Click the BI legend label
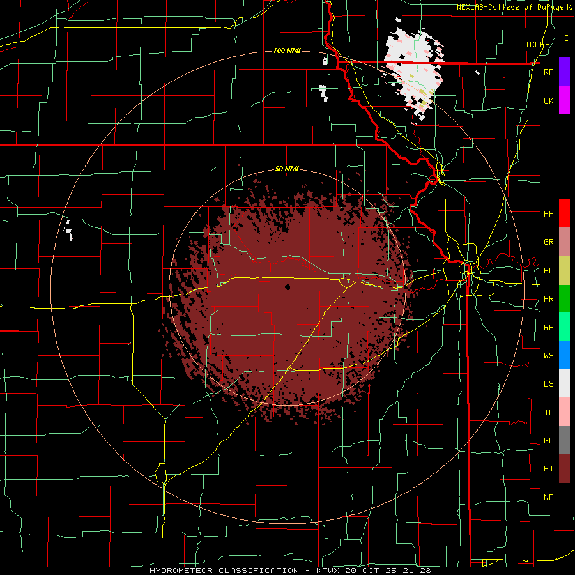575x575 pixels. pyautogui.click(x=548, y=469)
